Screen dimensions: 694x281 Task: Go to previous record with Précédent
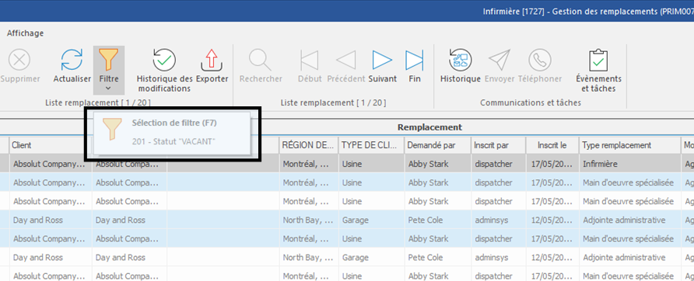[345, 60]
